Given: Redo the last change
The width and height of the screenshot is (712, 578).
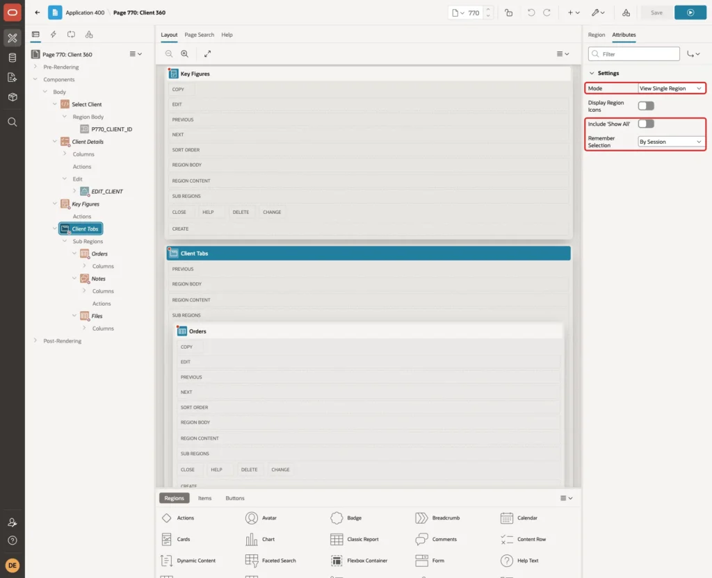Looking at the screenshot, I should tap(547, 13).
